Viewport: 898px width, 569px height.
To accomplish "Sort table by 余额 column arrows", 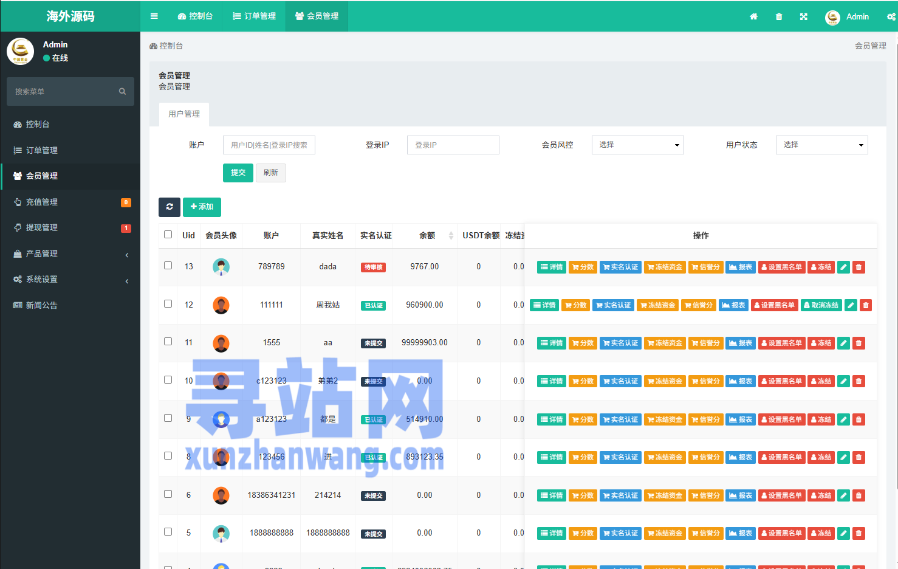I will (451, 236).
